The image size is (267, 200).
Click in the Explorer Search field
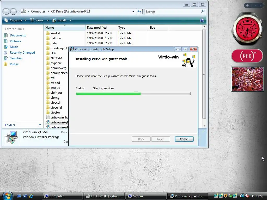[172, 11]
